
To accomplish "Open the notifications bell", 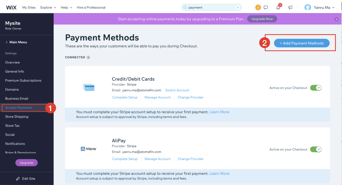I will 278,7.
